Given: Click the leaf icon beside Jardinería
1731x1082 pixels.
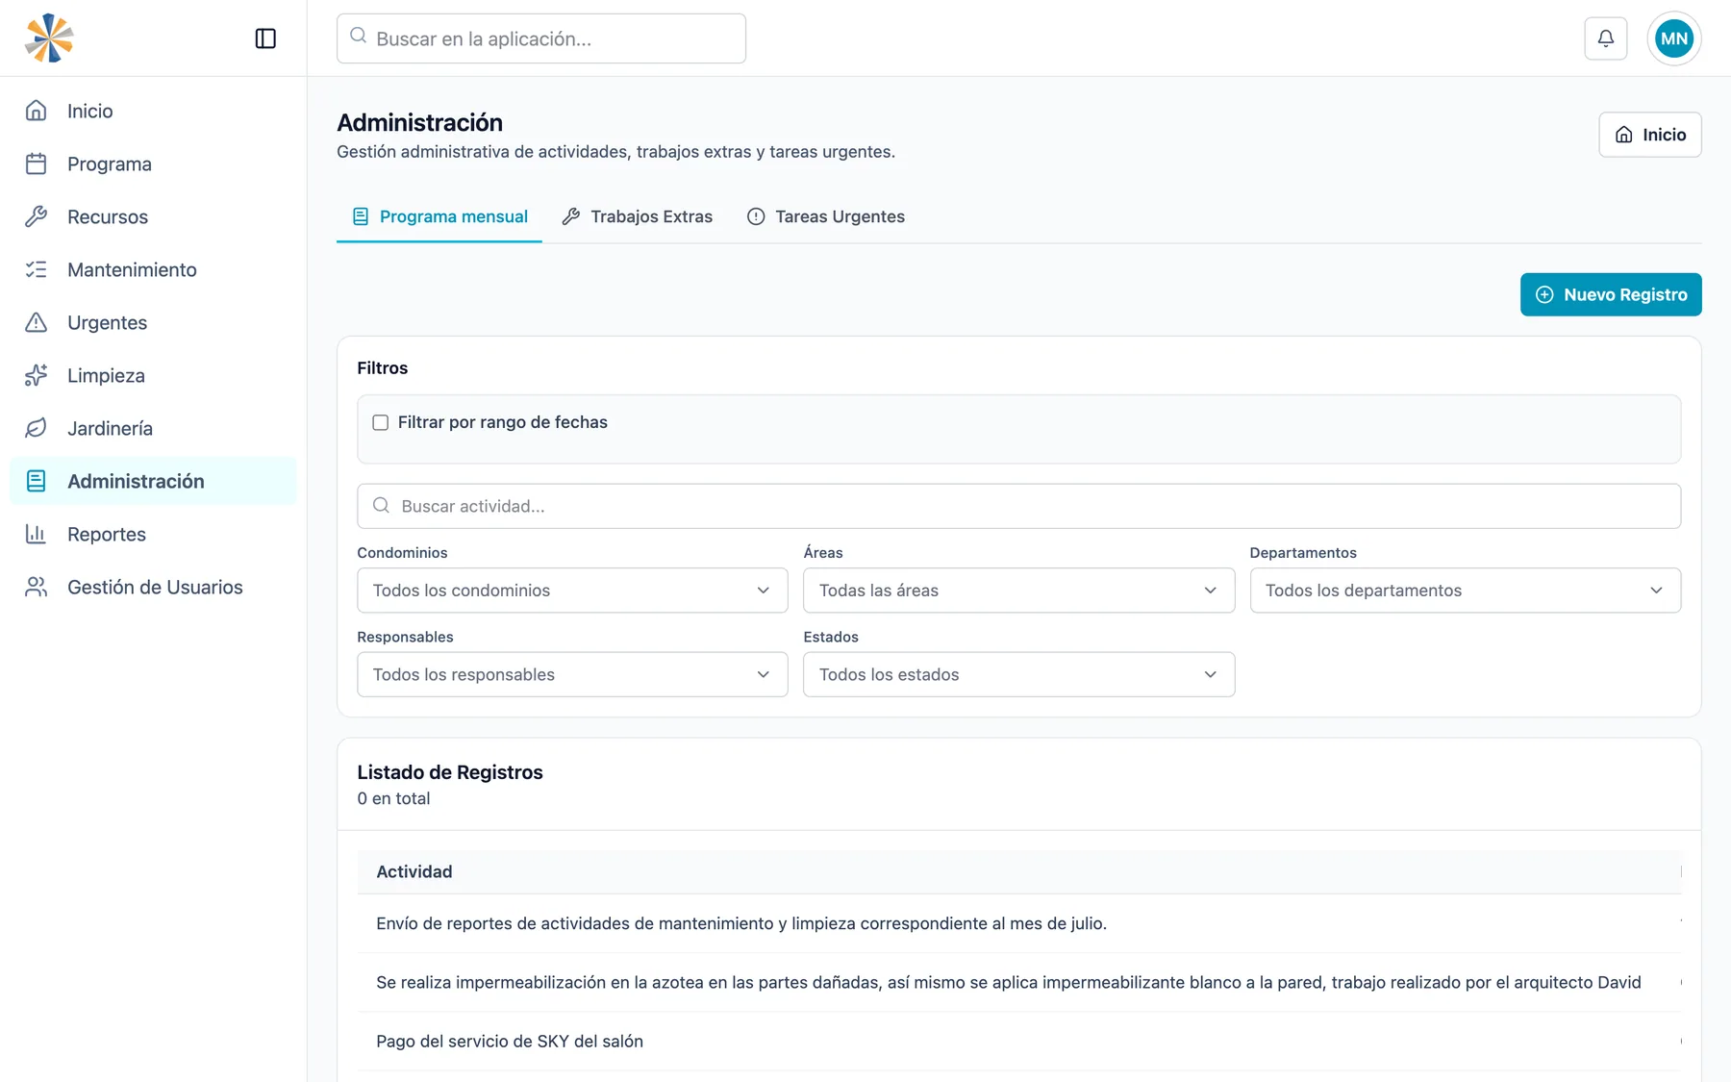Looking at the screenshot, I should point(37,428).
